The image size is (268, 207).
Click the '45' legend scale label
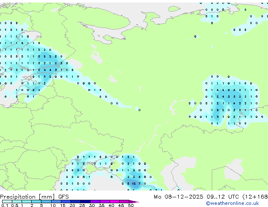tap(121, 205)
